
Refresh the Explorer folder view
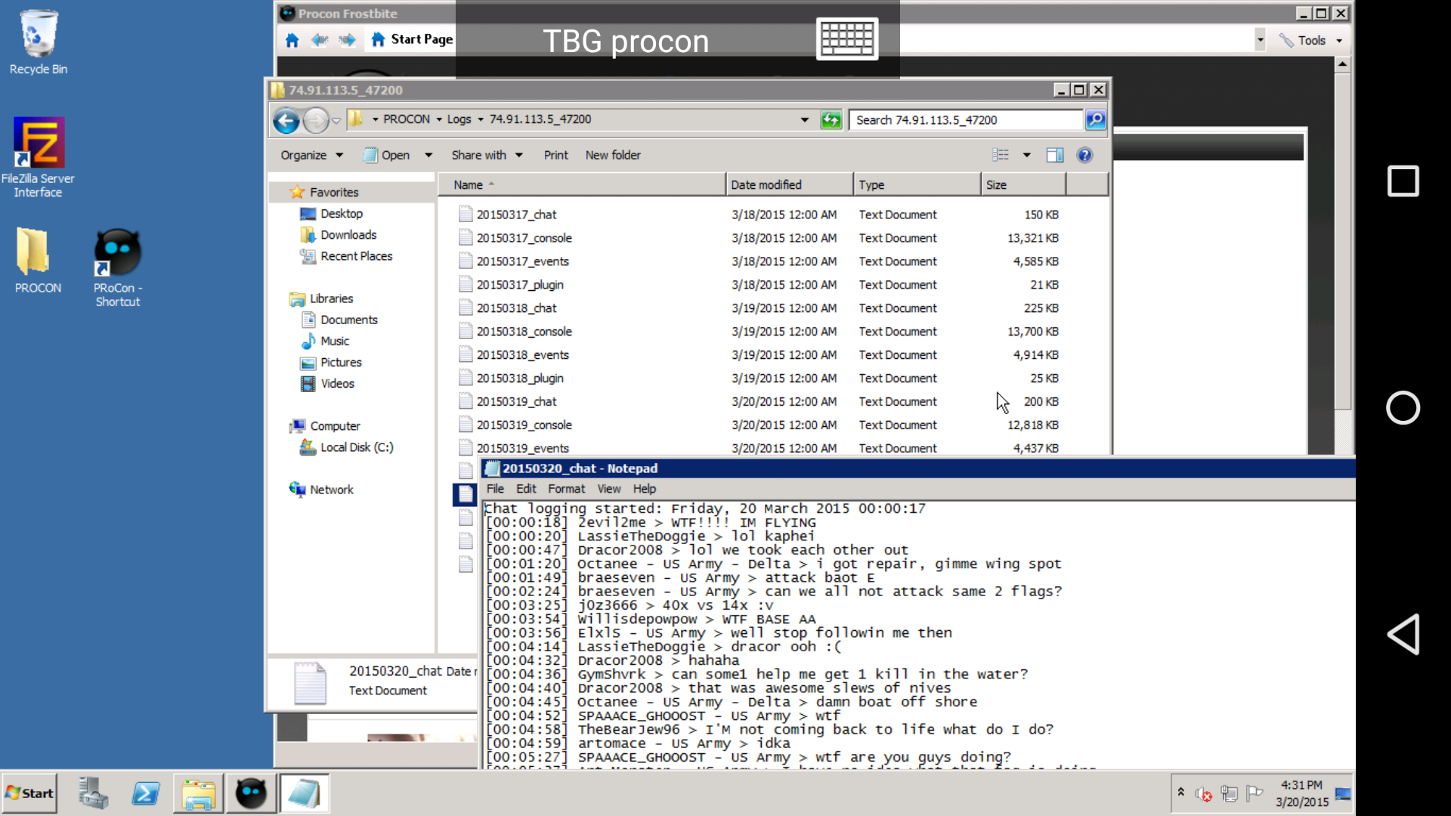831,119
